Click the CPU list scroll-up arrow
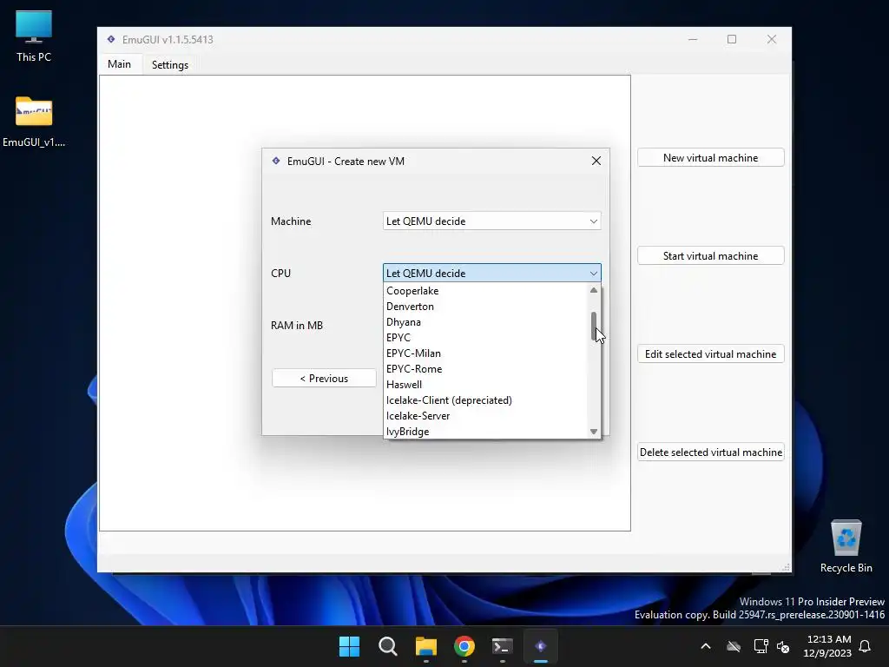 click(x=594, y=290)
